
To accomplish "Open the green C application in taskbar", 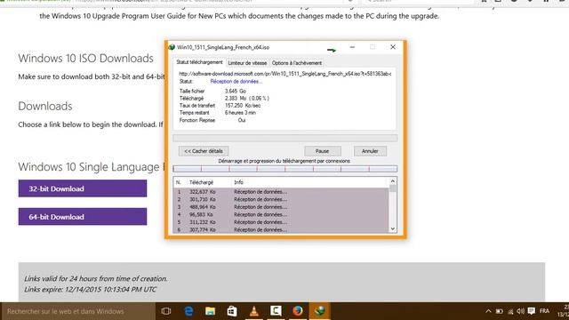I will [x=276, y=311].
